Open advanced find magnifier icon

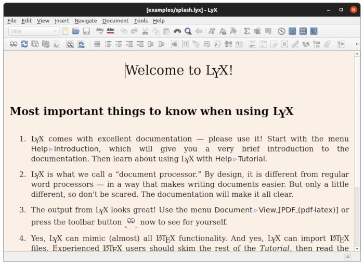click(x=188, y=31)
